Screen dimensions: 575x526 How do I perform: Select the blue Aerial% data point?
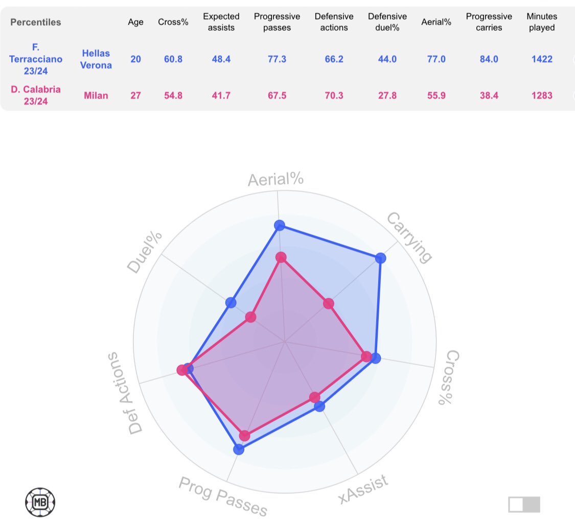(x=279, y=225)
